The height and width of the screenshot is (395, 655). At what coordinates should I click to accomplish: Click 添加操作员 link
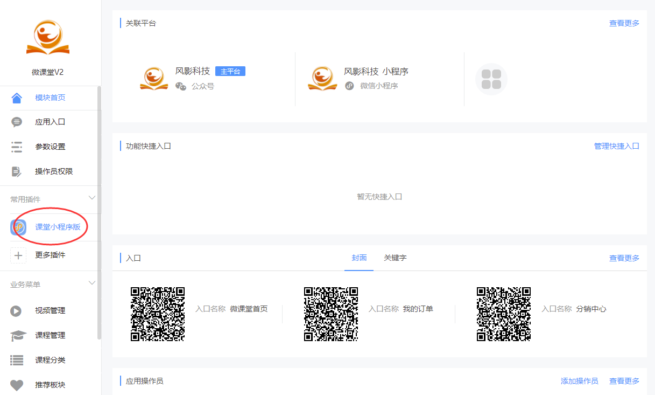(x=579, y=381)
